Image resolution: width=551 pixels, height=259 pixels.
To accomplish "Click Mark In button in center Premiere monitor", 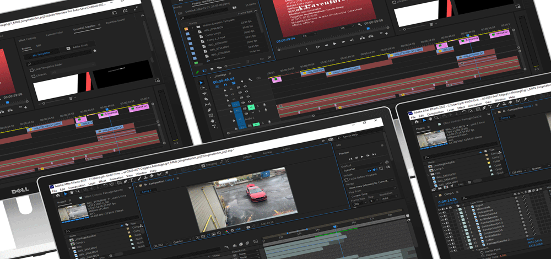I will [x=300, y=50].
